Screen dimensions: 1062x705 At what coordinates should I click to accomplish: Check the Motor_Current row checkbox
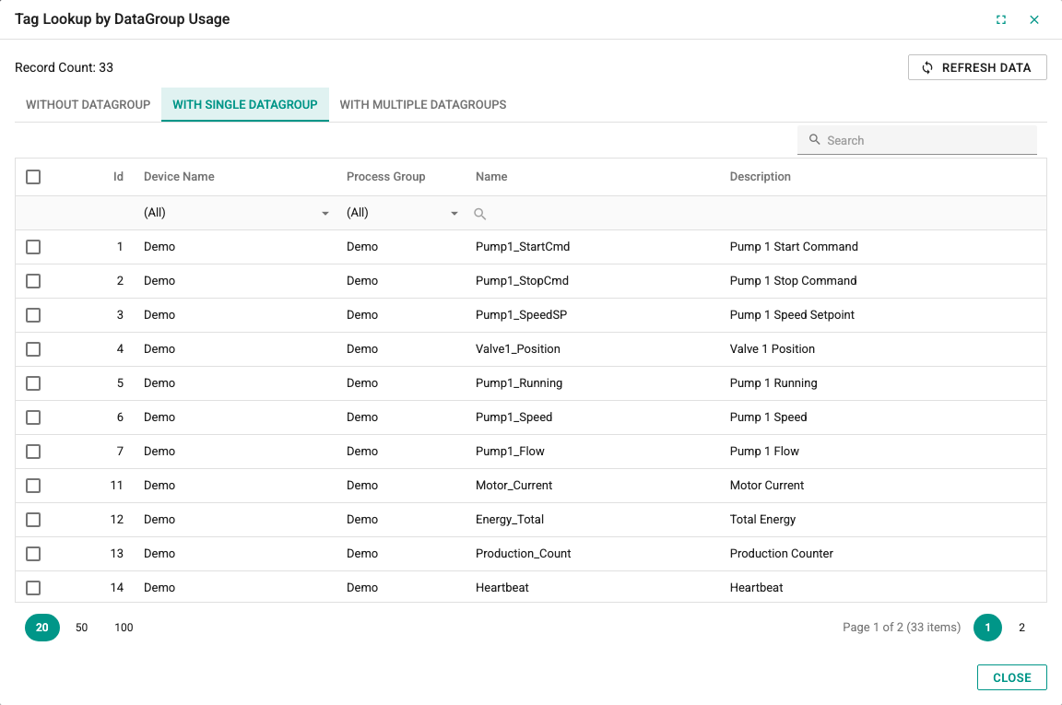click(33, 486)
